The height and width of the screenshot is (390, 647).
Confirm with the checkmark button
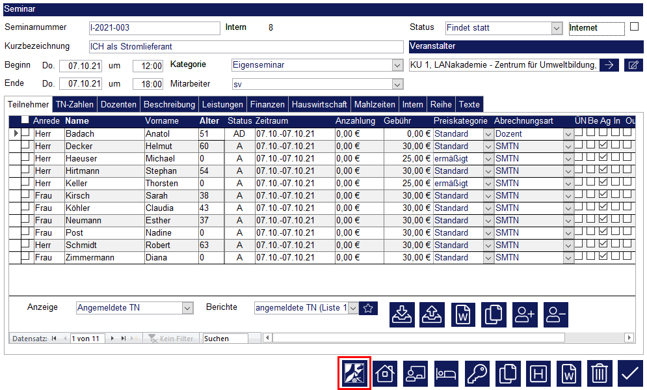point(629,374)
